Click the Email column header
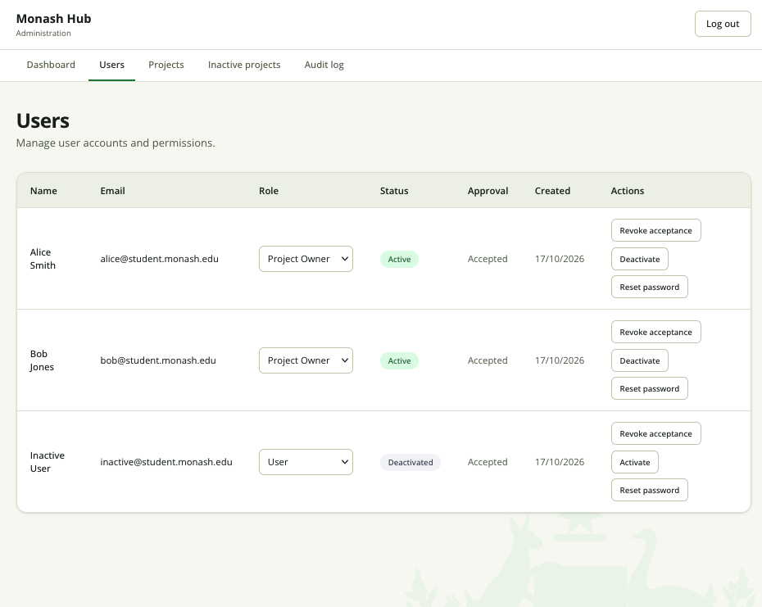Screen dimensions: 762x607 [x=113, y=191]
